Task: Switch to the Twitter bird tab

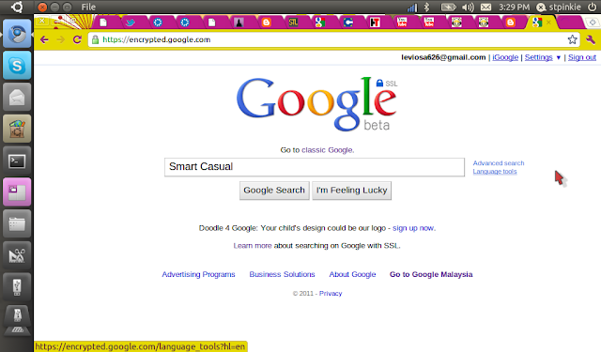Action: point(131,23)
